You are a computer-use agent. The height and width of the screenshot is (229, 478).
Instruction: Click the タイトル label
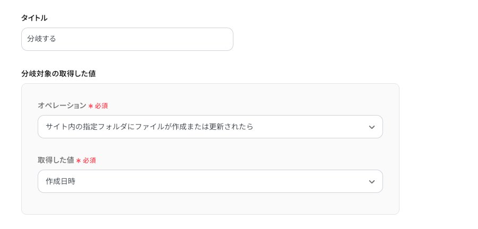tap(34, 18)
